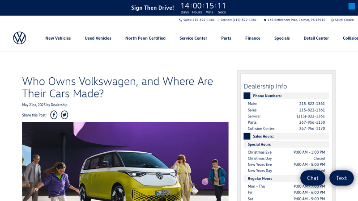Click Service phone number in Dealership Info
This screenshot has width=358, height=201.
click(x=311, y=116)
